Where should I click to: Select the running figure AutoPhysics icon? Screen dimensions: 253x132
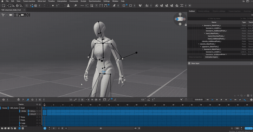tap(114, 6)
